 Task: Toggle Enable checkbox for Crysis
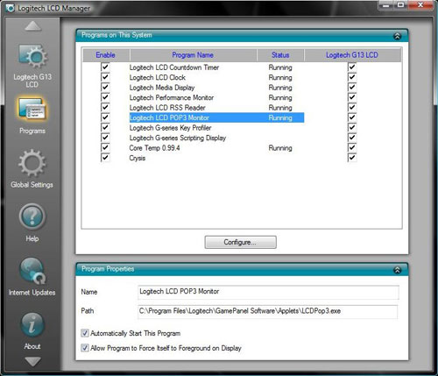click(x=105, y=158)
